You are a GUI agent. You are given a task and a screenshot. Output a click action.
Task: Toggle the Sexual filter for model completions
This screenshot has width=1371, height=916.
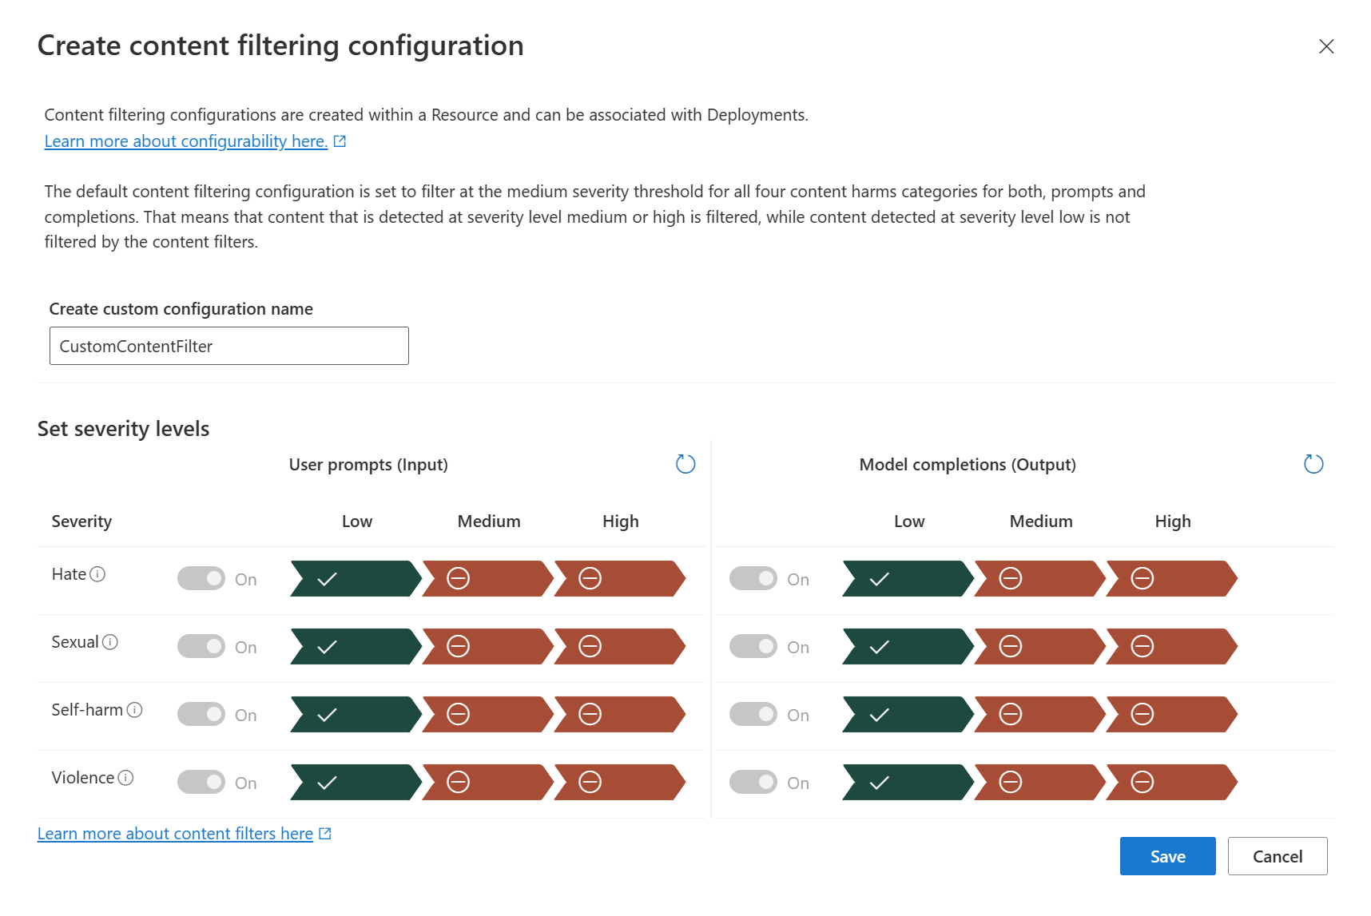tap(753, 646)
